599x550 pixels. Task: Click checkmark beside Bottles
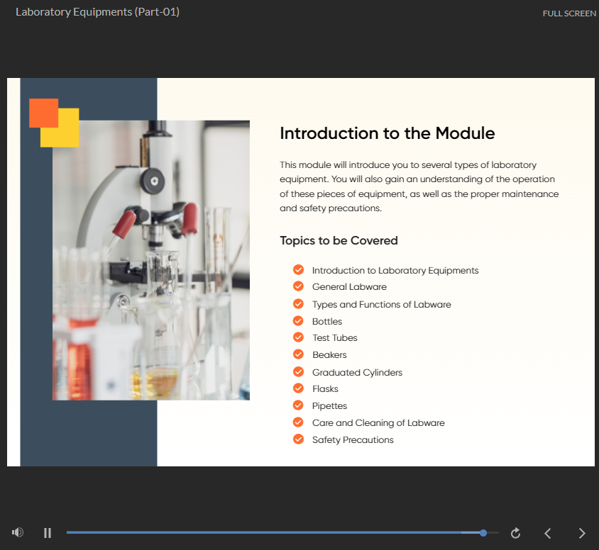tap(298, 321)
